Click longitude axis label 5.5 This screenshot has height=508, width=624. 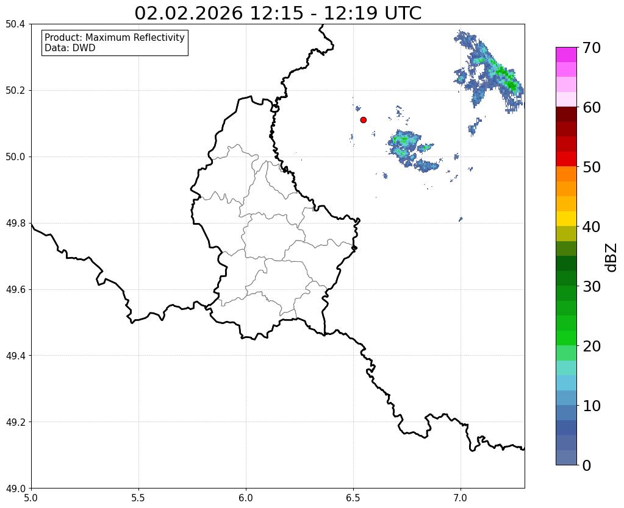138,498
